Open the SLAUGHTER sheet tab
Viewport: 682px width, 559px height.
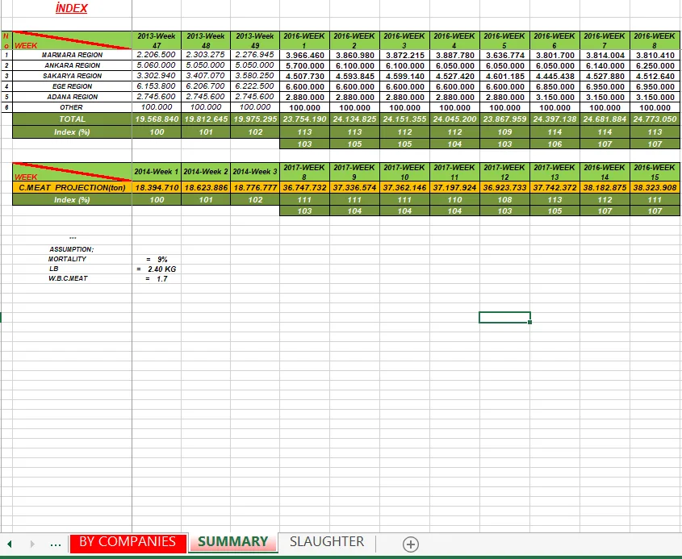point(327,542)
